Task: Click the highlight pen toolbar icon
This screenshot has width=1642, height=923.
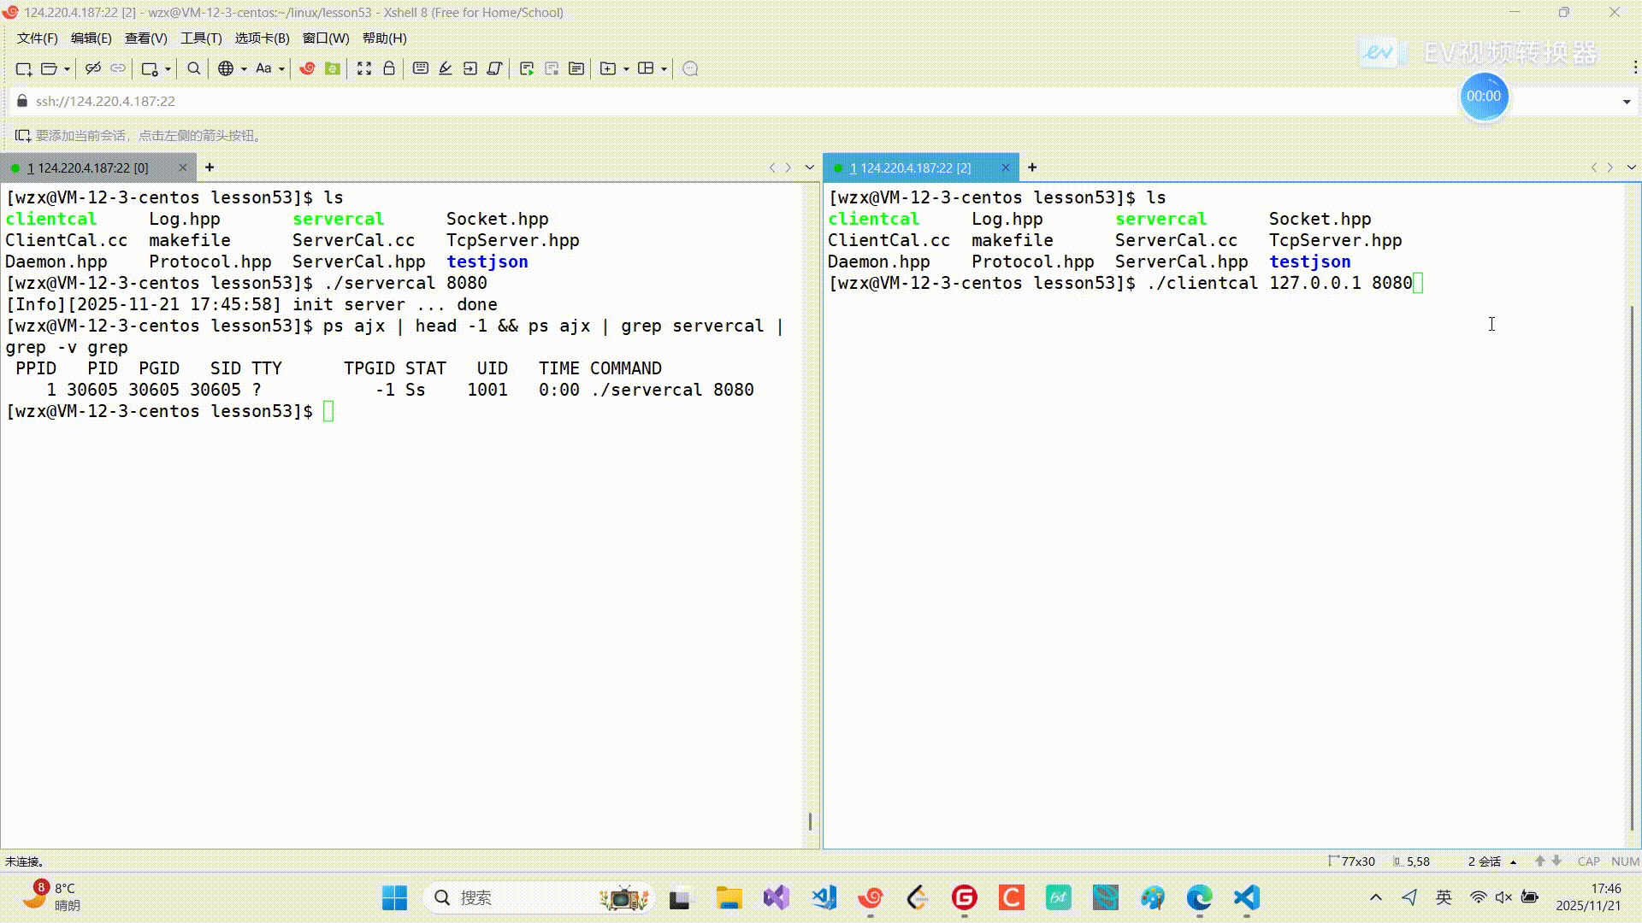Action: click(446, 68)
